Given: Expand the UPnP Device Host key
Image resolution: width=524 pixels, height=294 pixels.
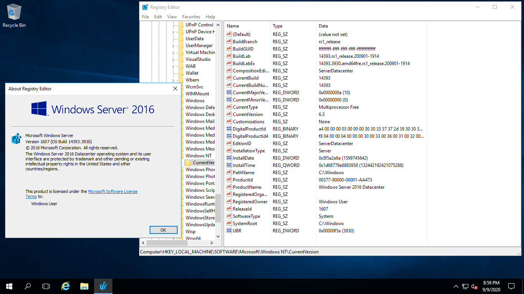Looking at the screenshot, I should (174, 32).
